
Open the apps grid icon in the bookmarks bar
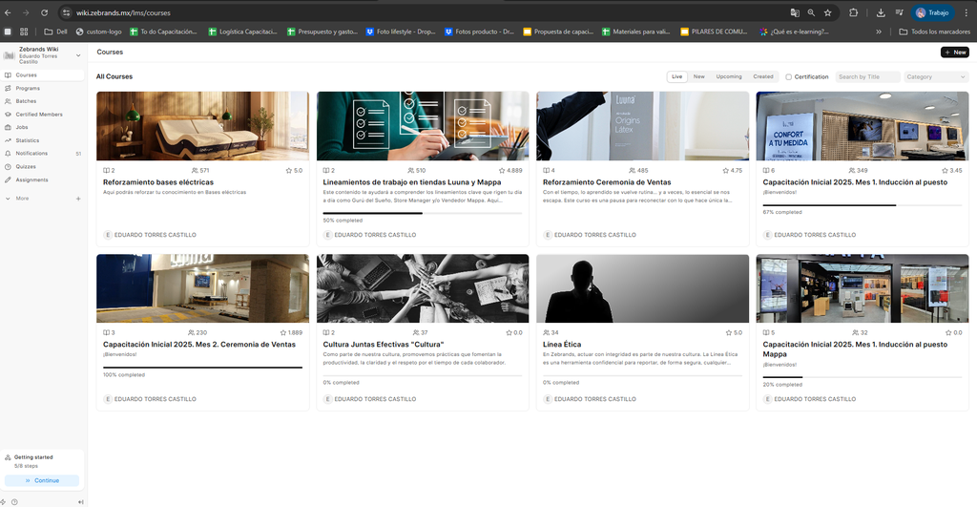click(x=24, y=32)
